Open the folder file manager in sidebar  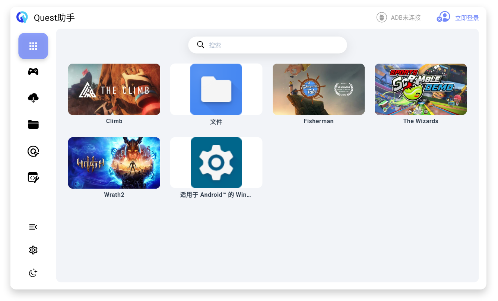coord(33,125)
